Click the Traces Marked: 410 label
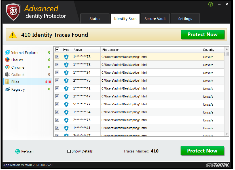The image size is (235, 170). pyautogui.click(x=141, y=151)
